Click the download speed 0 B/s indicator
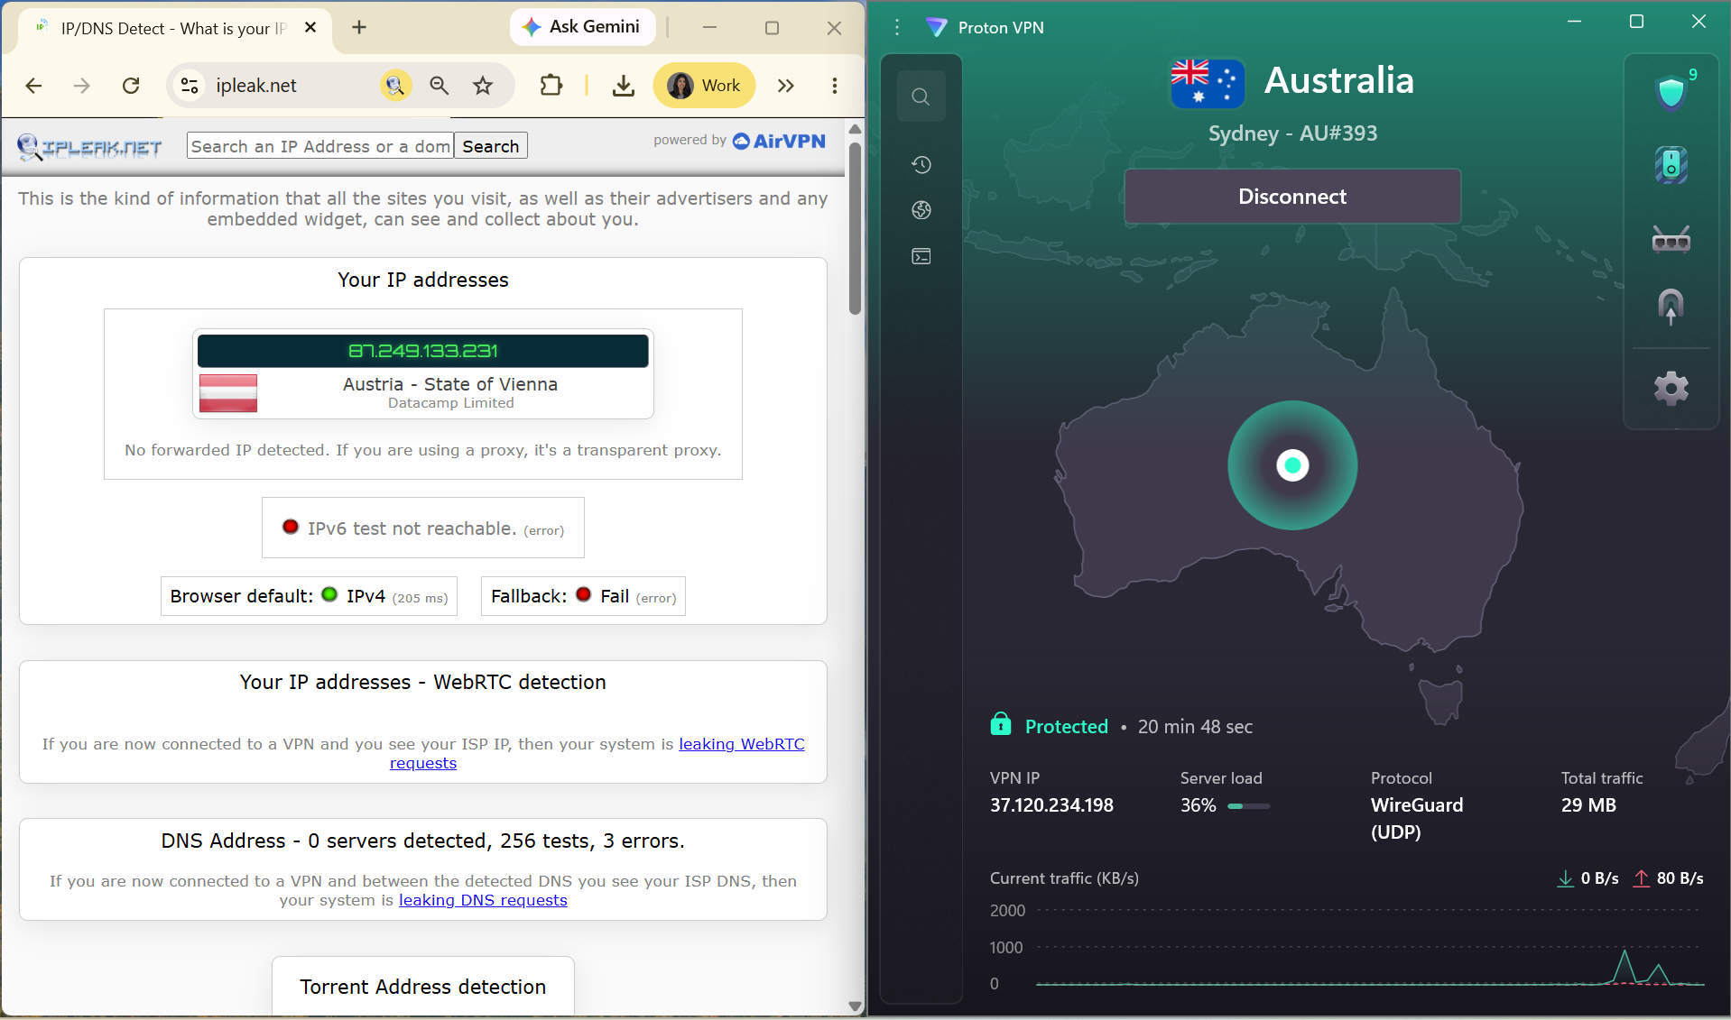1731x1020 pixels. pos(1588,878)
